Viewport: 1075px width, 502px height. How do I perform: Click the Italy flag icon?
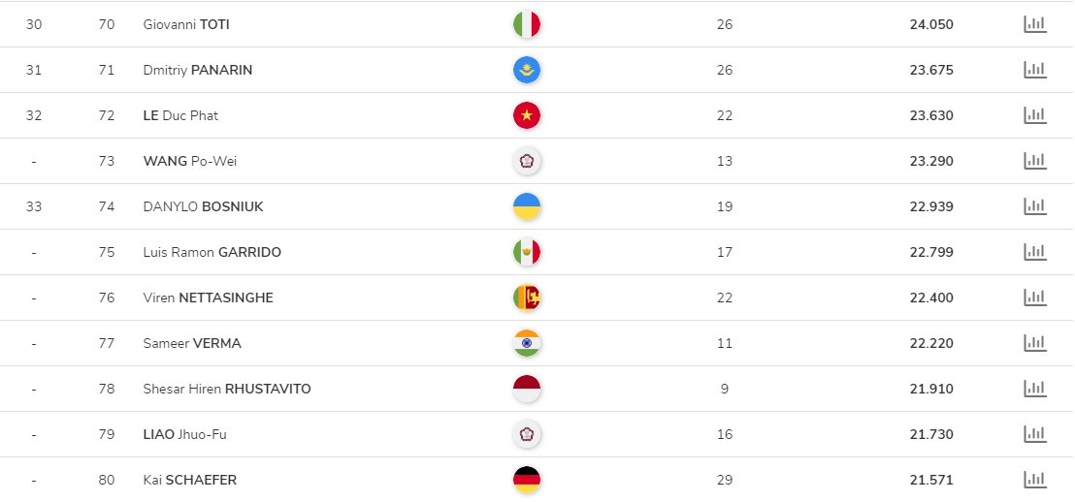tap(527, 24)
